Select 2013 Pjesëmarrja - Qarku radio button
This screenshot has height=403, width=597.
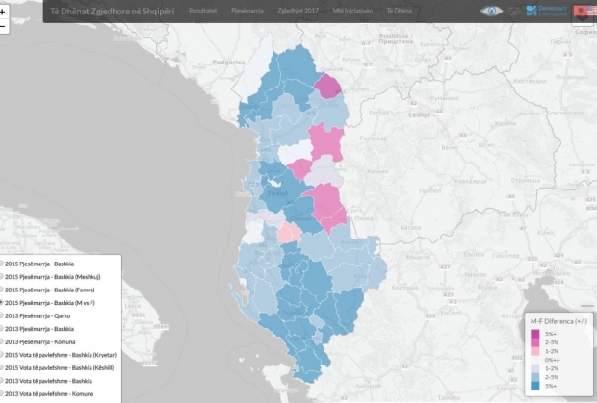[x=3, y=315]
